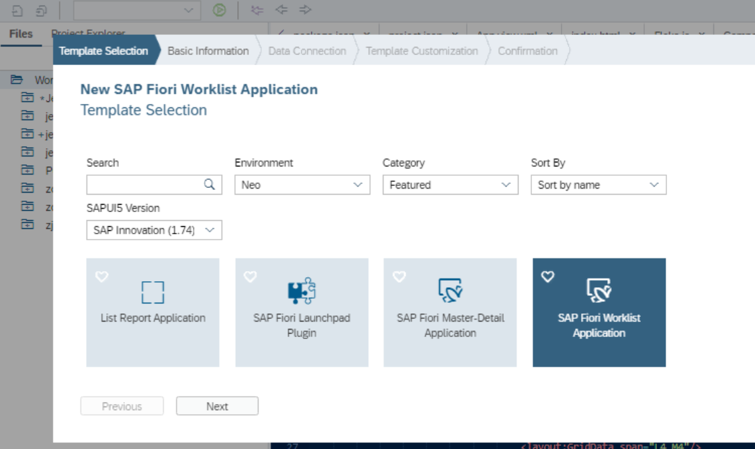The height and width of the screenshot is (449, 755).
Task: Go to the Data Connection wizard step
Action: [307, 51]
